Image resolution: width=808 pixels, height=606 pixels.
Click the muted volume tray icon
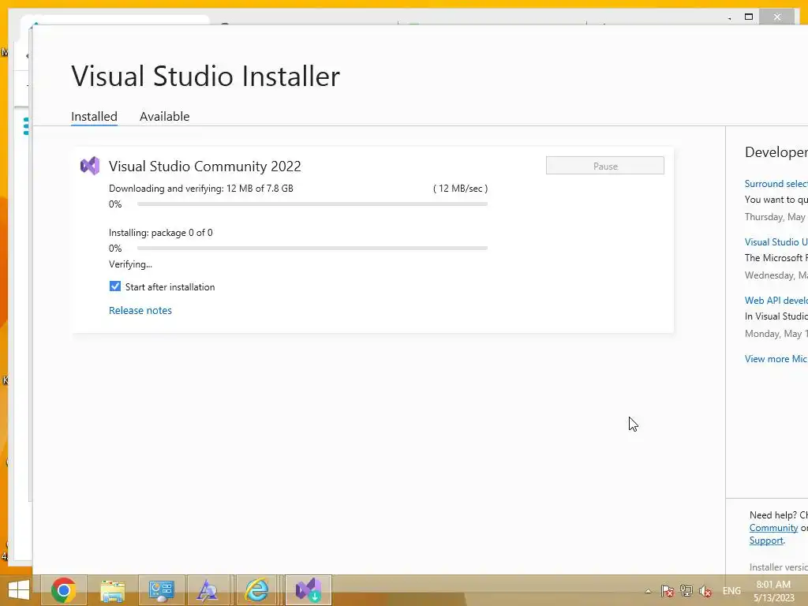pyautogui.click(x=705, y=591)
